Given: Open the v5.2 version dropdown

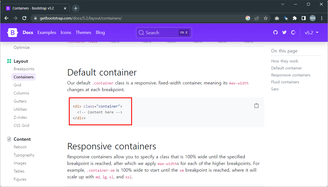Looking at the screenshot, I should coord(311,33).
